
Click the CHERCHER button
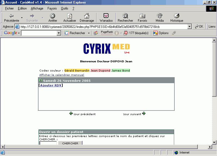click(70, 143)
